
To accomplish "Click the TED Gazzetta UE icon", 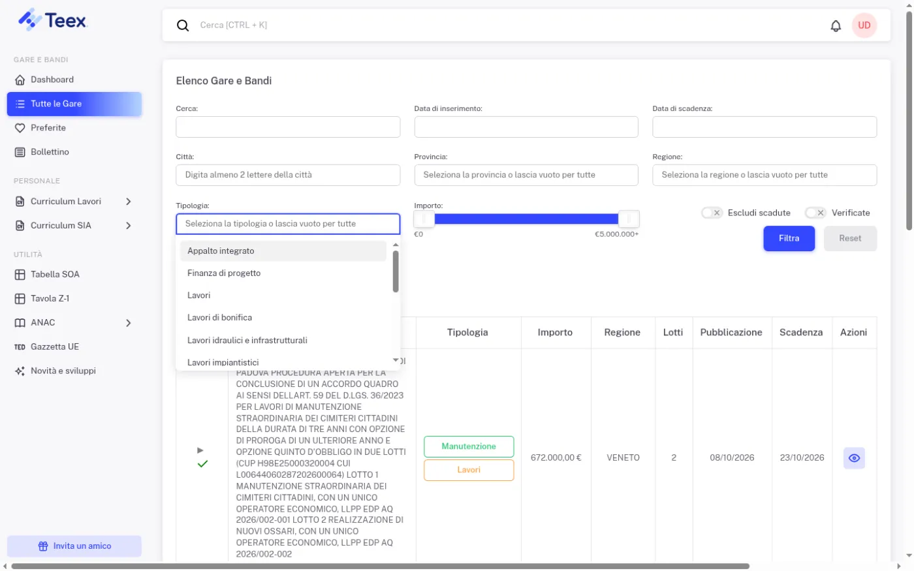I will point(20,347).
